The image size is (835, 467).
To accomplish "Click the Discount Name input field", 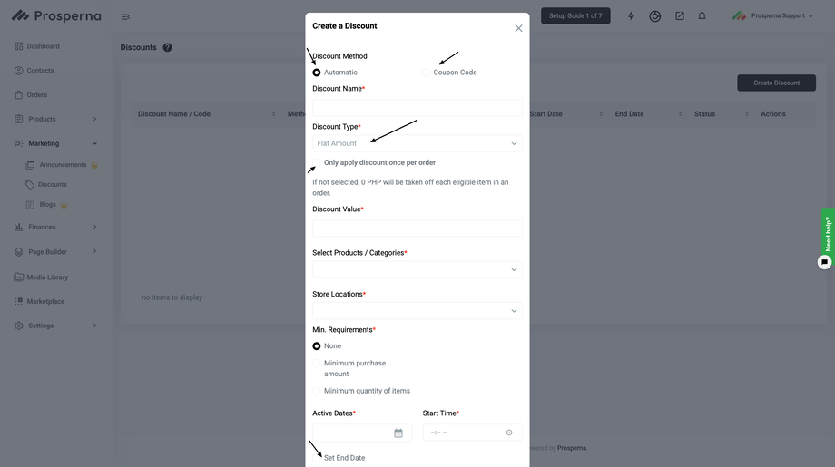I will 417,107.
